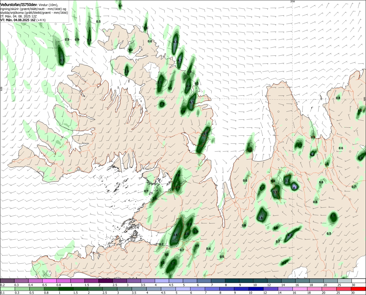Viewport: 366px width, 295px height.
Task: Click the 3.3 precipitation value
Action: click(x=275, y=192)
